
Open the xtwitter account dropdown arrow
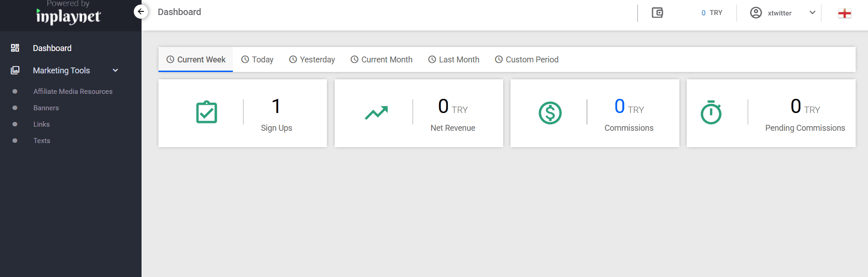[x=812, y=13]
